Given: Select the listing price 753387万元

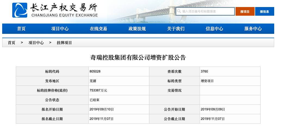Looking at the screenshot, I should tap(98, 90).
